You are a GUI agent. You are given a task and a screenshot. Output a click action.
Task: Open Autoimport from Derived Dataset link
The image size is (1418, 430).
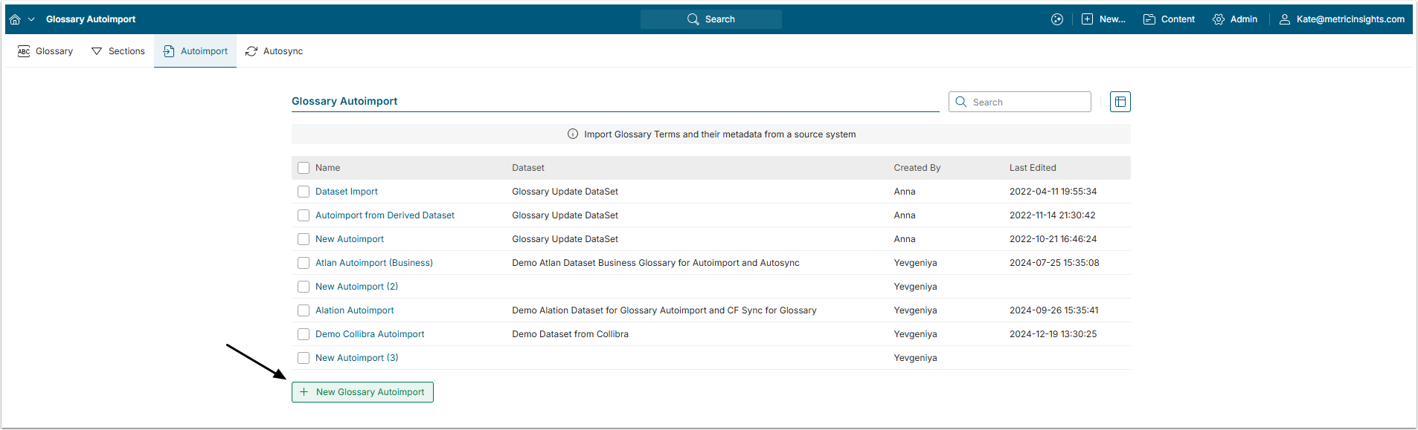click(385, 215)
